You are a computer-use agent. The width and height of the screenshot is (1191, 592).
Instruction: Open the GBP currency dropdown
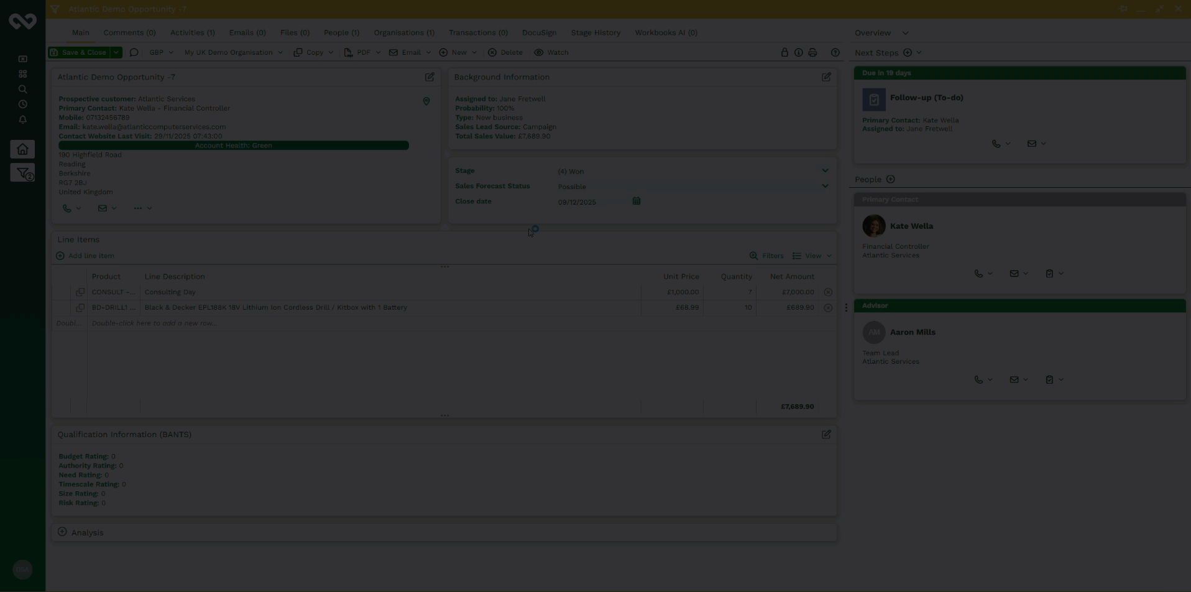(x=161, y=53)
